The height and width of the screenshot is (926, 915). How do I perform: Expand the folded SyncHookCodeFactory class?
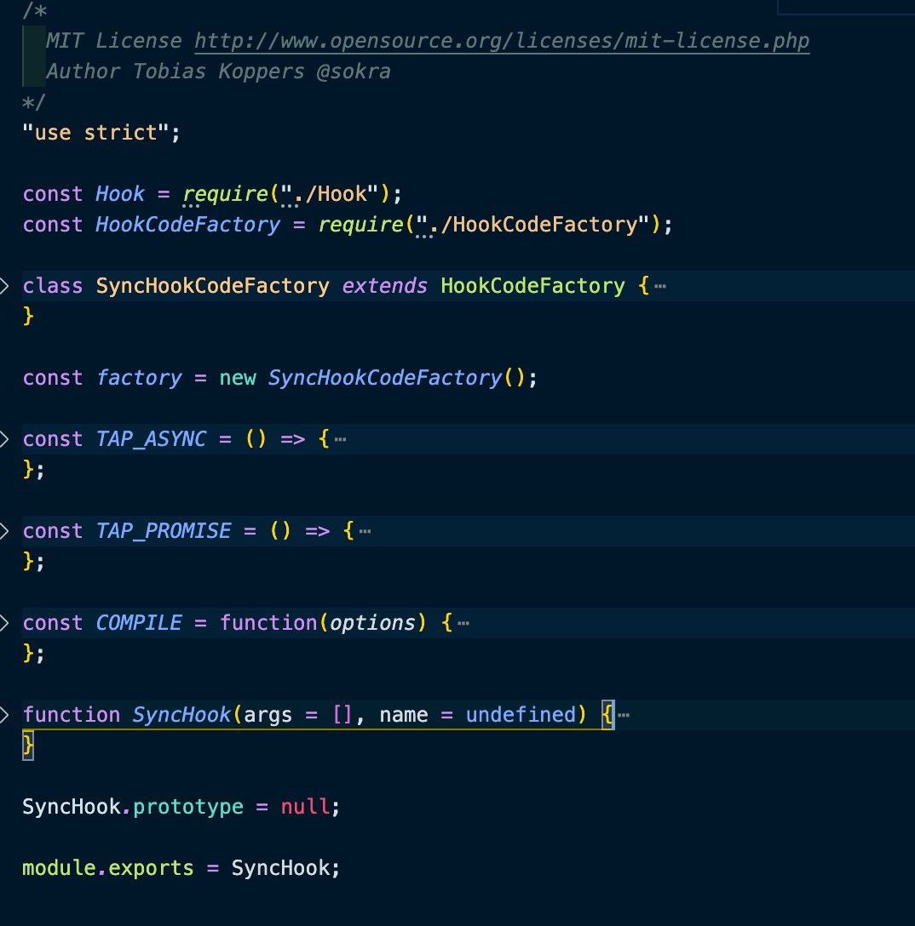pos(4,287)
